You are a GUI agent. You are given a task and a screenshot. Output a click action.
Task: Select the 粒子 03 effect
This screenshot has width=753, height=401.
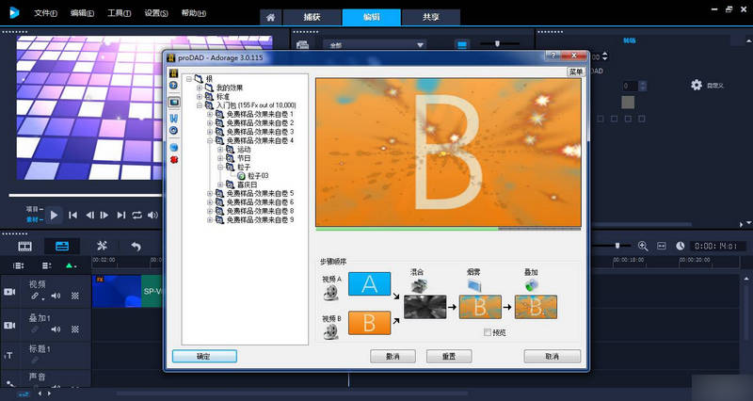click(x=258, y=176)
